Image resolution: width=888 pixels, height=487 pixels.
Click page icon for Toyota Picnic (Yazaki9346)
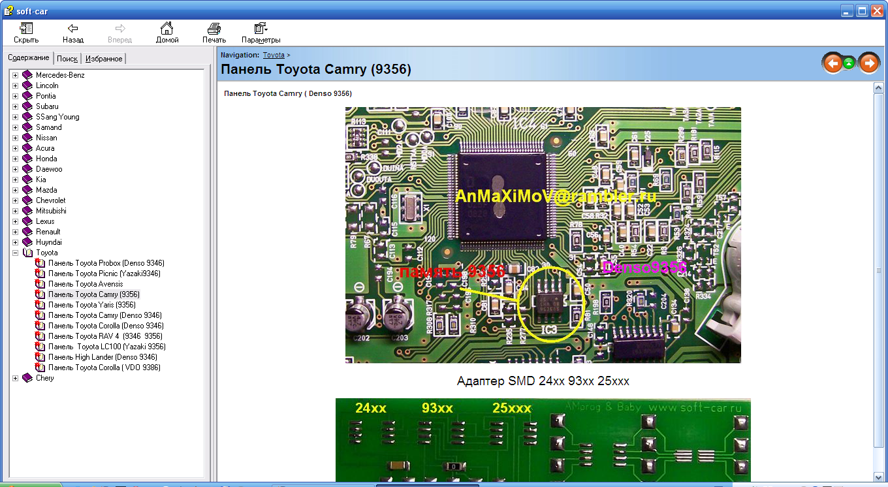(x=40, y=274)
